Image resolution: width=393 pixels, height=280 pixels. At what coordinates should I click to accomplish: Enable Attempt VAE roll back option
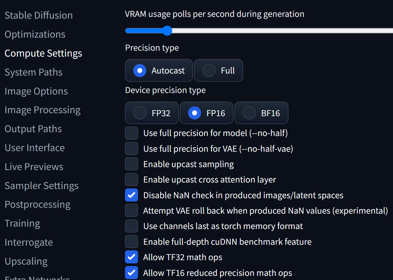[x=131, y=210]
